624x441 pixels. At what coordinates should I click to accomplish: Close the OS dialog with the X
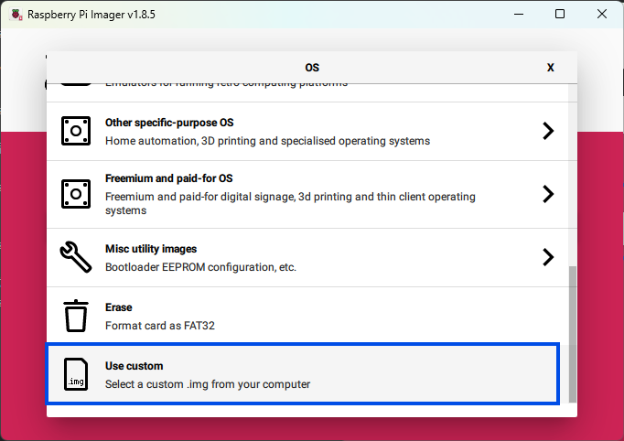coord(551,68)
